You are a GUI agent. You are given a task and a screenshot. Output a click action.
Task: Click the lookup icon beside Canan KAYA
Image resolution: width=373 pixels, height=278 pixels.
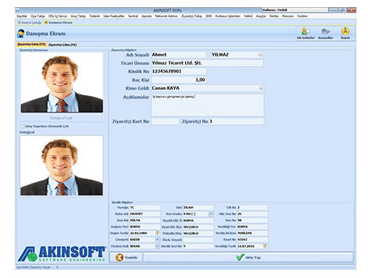pyautogui.click(x=260, y=88)
